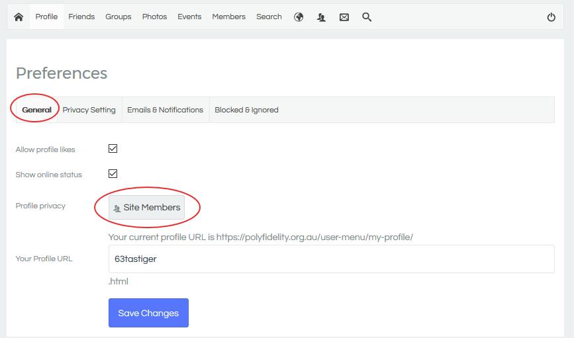Select the General preferences tab
The height and width of the screenshot is (338, 574).
click(x=36, y=110)
